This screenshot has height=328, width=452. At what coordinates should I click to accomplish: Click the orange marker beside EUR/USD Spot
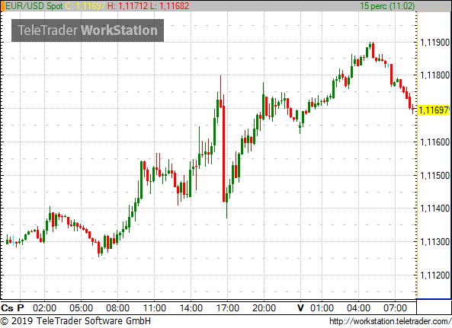[x=2, y=6]
